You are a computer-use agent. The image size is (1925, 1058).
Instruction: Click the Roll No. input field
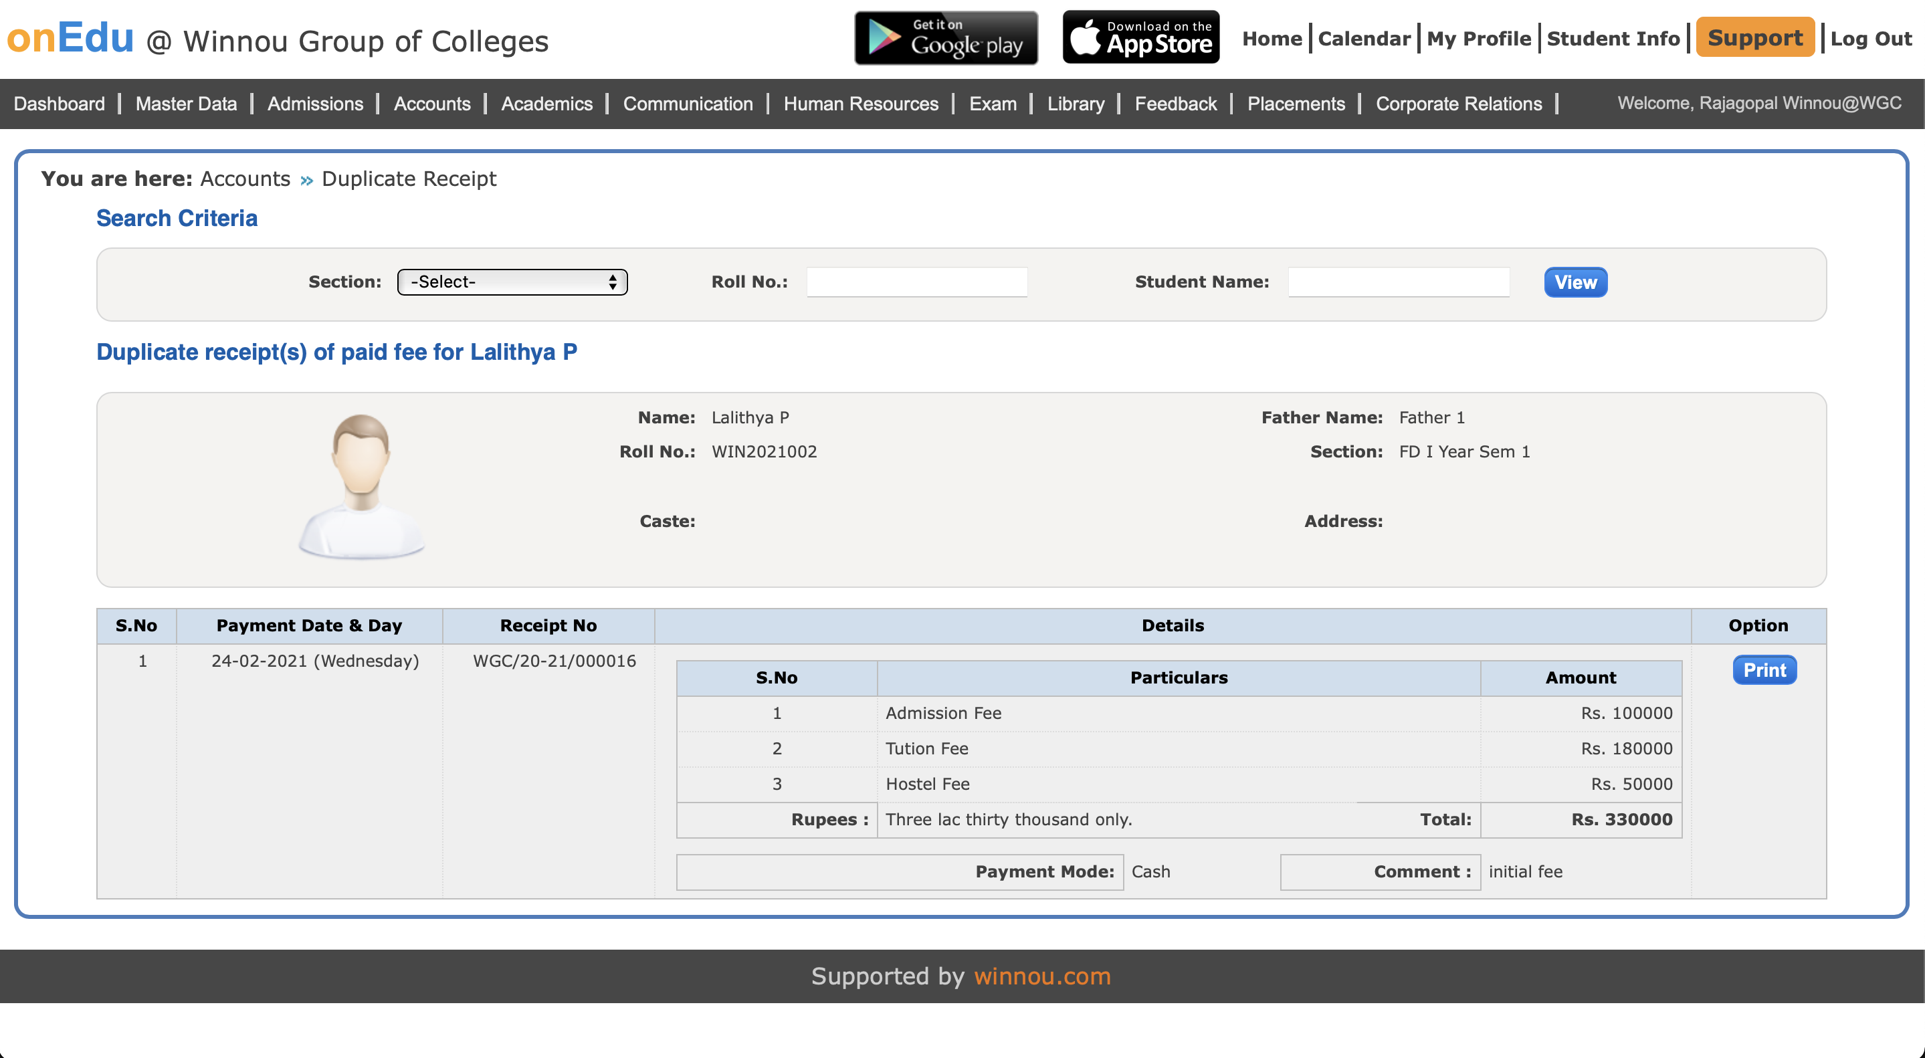point(916,282)
